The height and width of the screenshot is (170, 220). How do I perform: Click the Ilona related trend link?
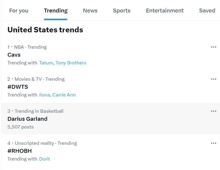click(44, 95)
